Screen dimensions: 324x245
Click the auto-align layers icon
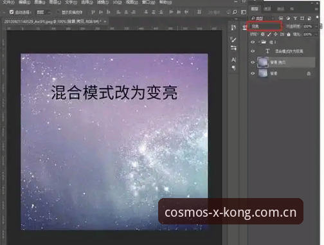coord(199,12)
